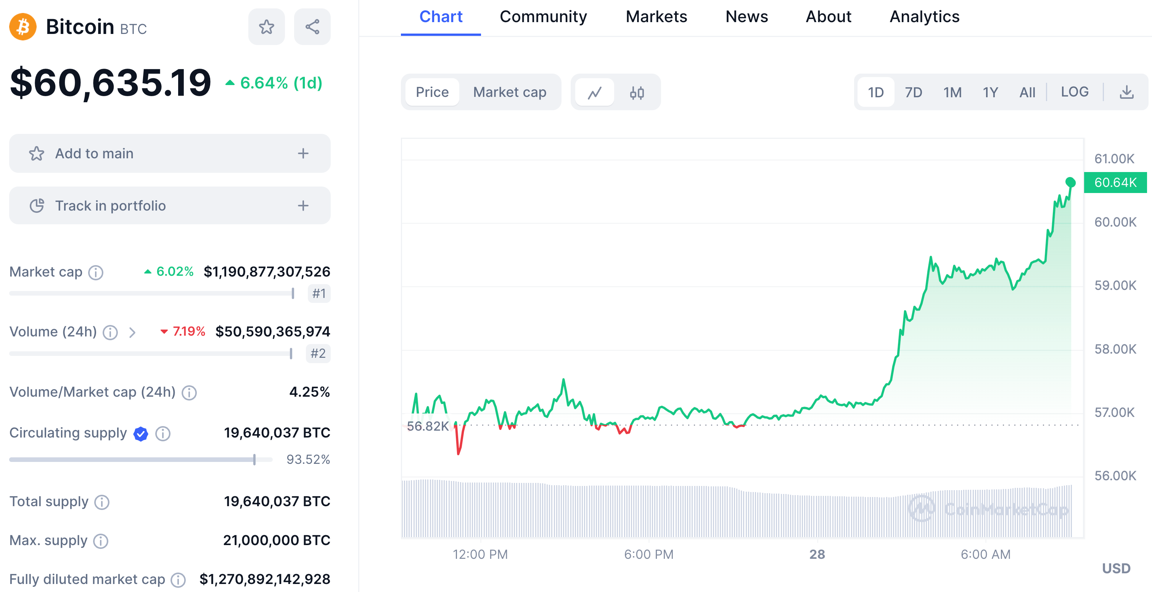Expand Volume (24h) details chevron
The height and width of the screenshot is (592, 1152).
132,332
